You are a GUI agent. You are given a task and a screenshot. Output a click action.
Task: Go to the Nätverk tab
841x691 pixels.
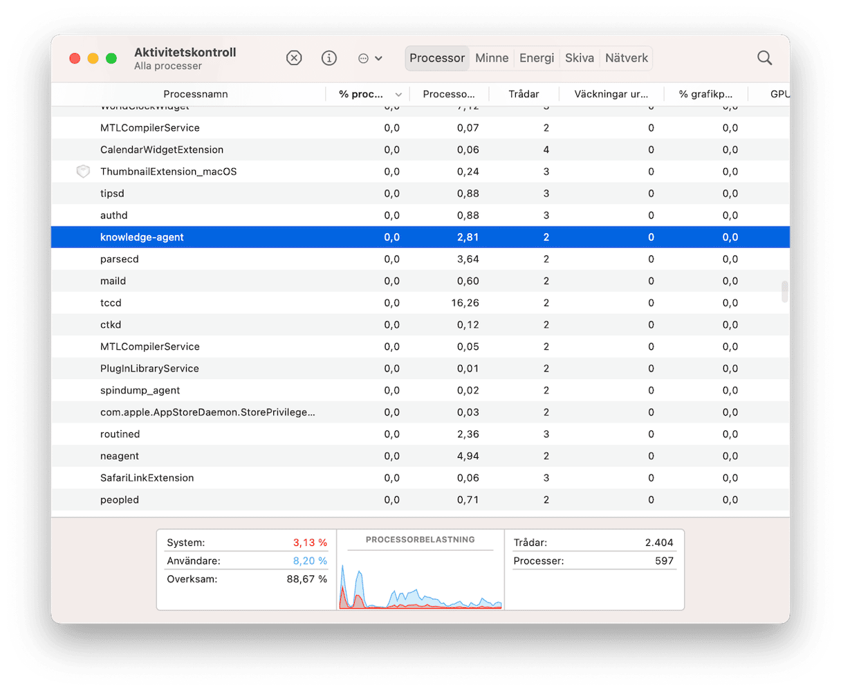627,58
